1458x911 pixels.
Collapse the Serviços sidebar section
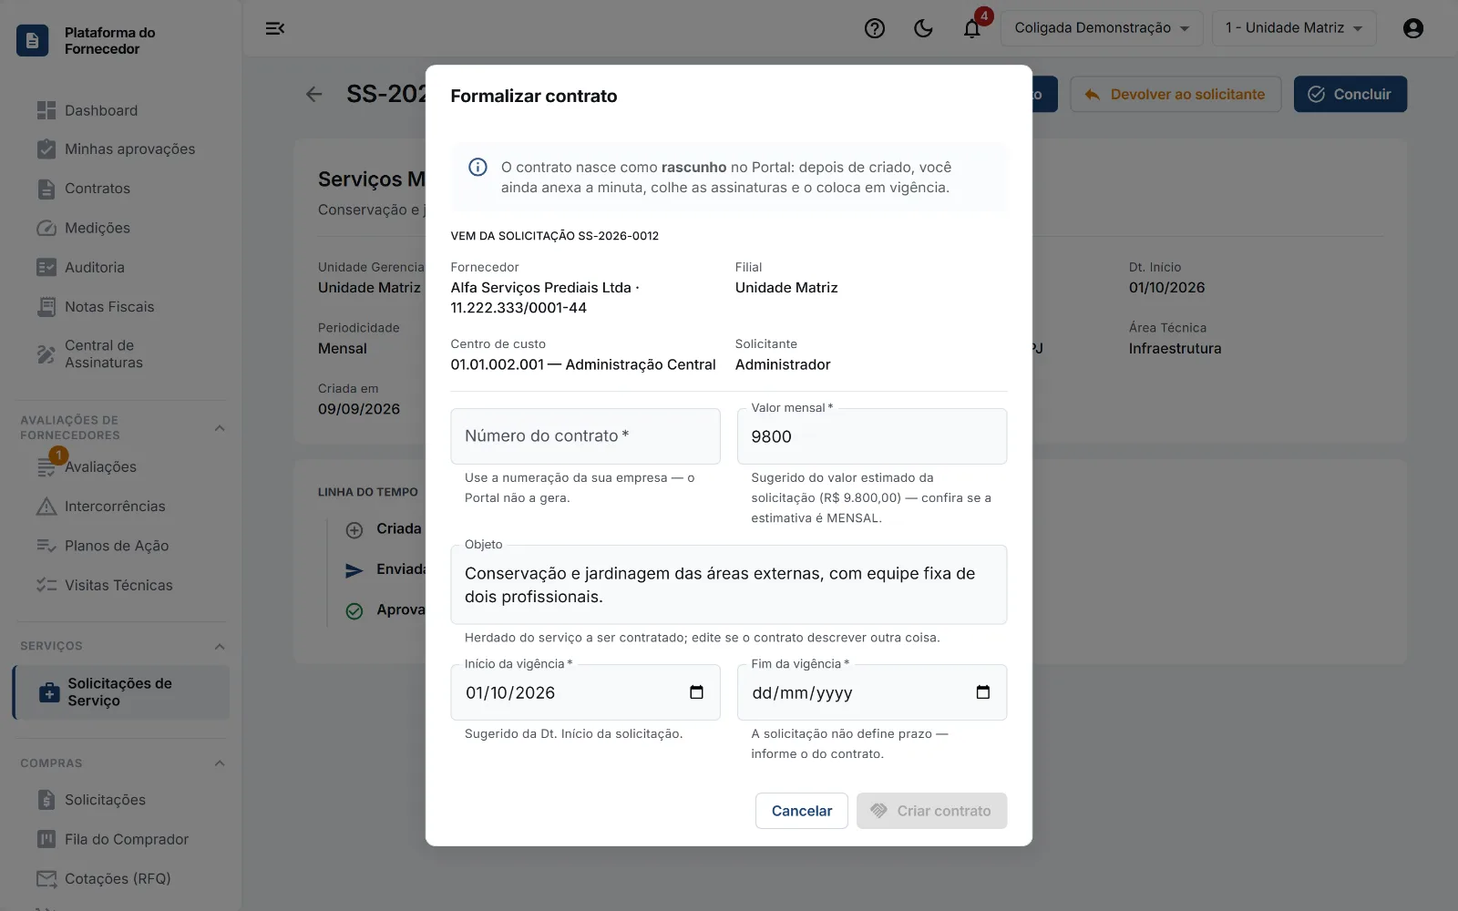point(220,647)
